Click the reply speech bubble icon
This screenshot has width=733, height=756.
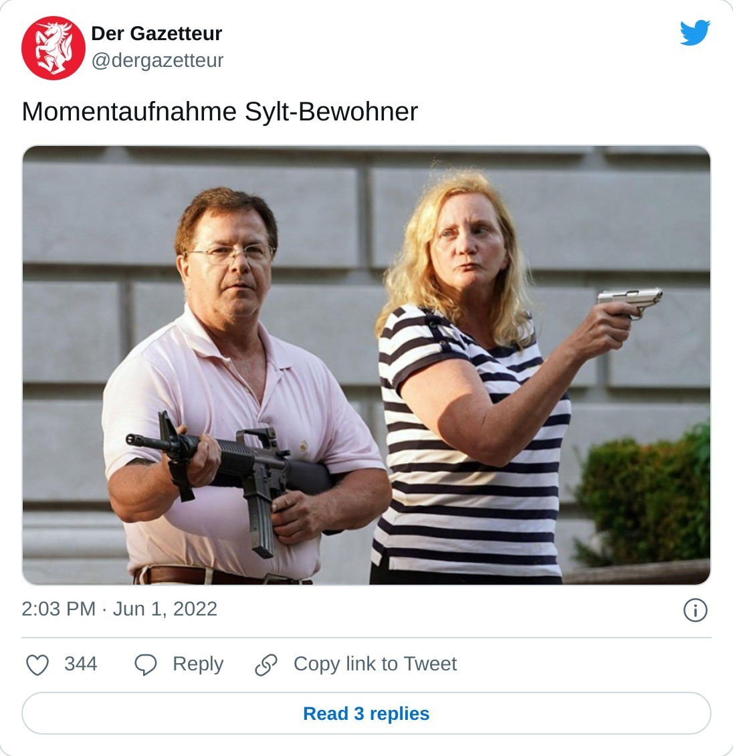coord(145,665)
